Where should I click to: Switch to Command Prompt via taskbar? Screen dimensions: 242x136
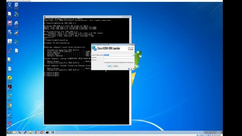point(47,132)
